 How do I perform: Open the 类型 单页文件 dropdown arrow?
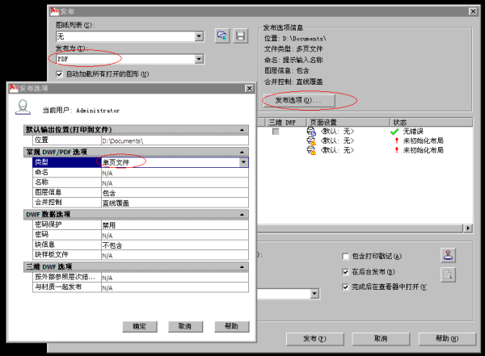point(243,162)
